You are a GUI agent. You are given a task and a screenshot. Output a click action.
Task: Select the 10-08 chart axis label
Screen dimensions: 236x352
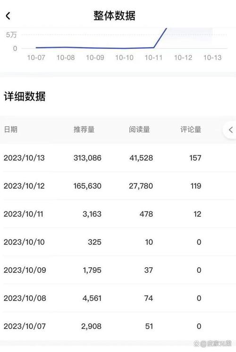coord(66,57)
